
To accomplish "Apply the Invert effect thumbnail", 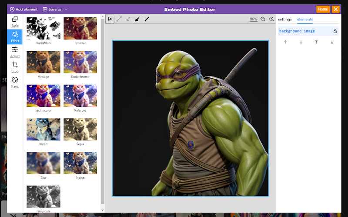I will coord(43,129).
